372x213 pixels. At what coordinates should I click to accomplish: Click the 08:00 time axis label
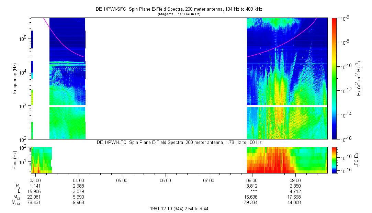[252, 180]
